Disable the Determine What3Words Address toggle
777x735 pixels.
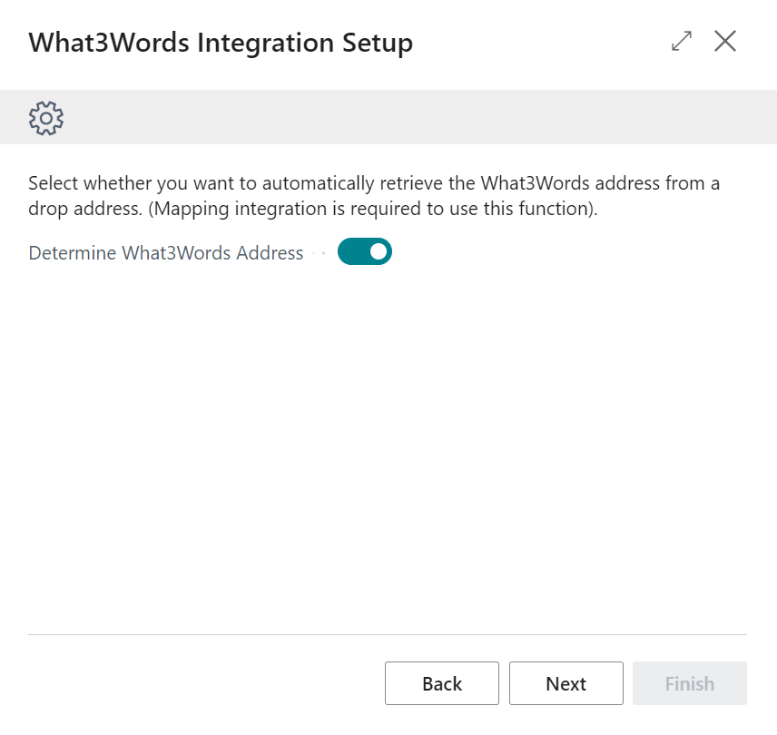click(365, 251)
